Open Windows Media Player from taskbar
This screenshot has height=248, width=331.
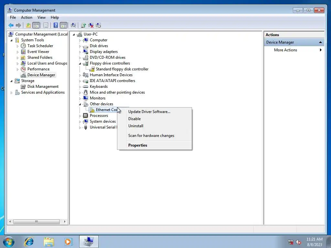68,242
